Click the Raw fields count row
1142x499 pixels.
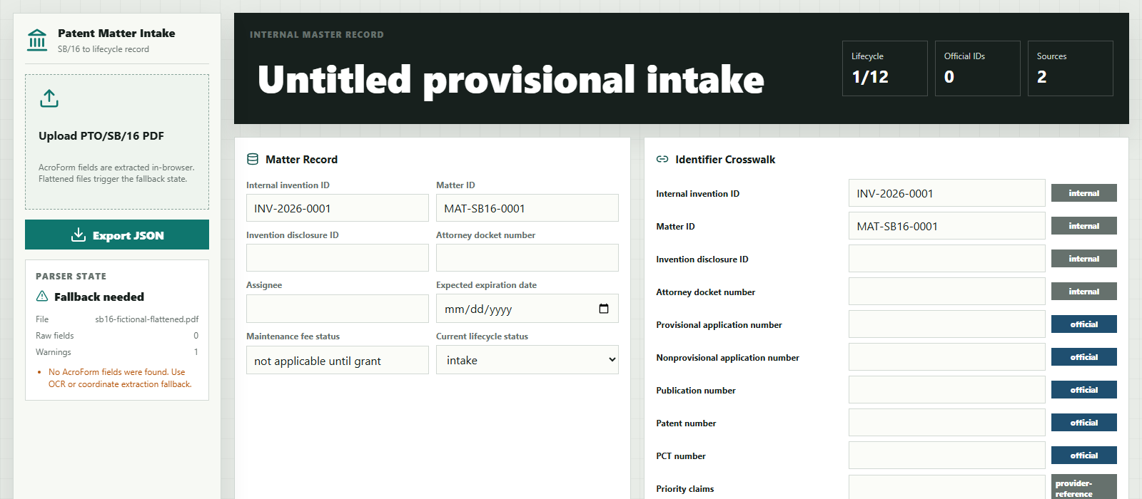(x=117, y=336)
